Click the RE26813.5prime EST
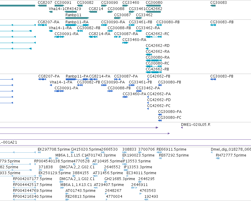Screen dimensions: 251x201 [67, 200]
